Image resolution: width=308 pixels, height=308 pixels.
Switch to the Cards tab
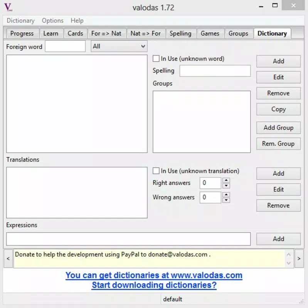click(75, 33)
